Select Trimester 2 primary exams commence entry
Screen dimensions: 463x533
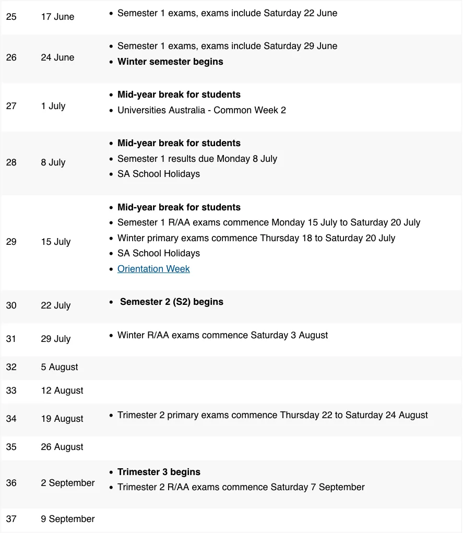(x=272, y=415)
